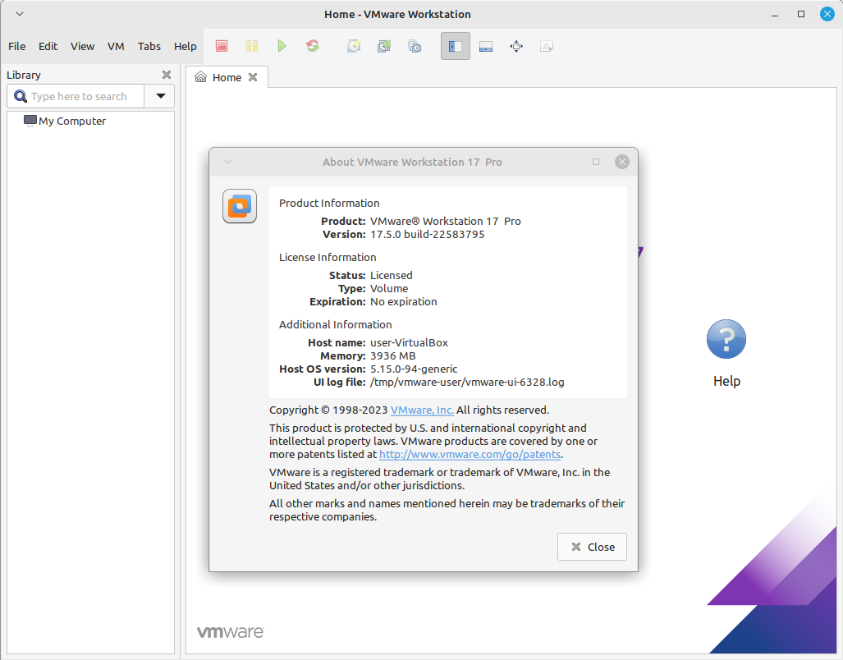
Task: Click the Revert to Snapshot toolbar icon
Action: click(384, 46)
